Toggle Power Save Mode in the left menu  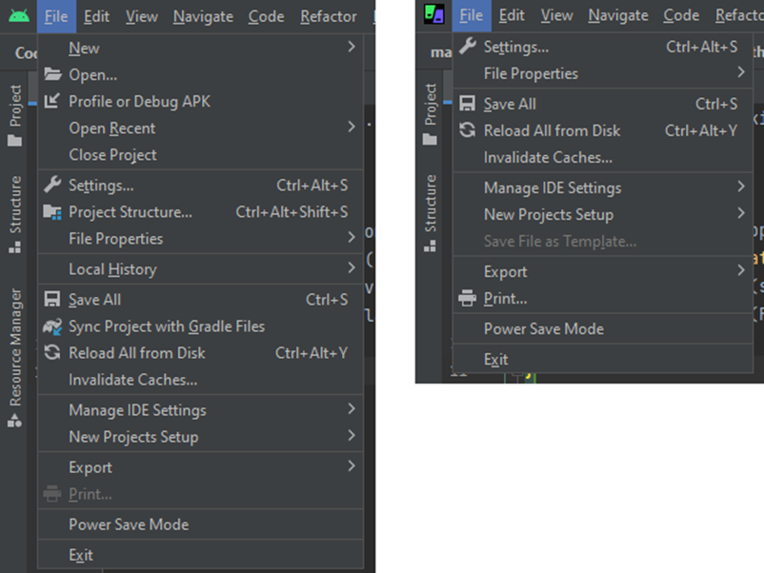129,524
